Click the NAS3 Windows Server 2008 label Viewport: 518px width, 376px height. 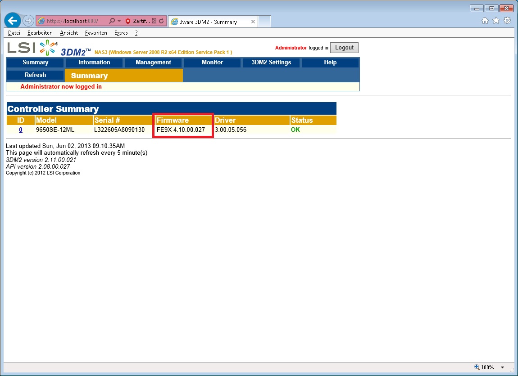[x=163, y=52]
